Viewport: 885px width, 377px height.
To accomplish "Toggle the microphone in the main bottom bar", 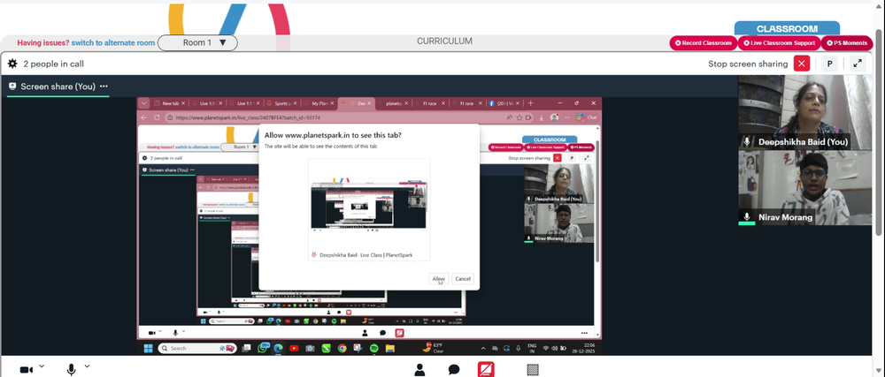I will pyautogui.click(x=71, y=370).
